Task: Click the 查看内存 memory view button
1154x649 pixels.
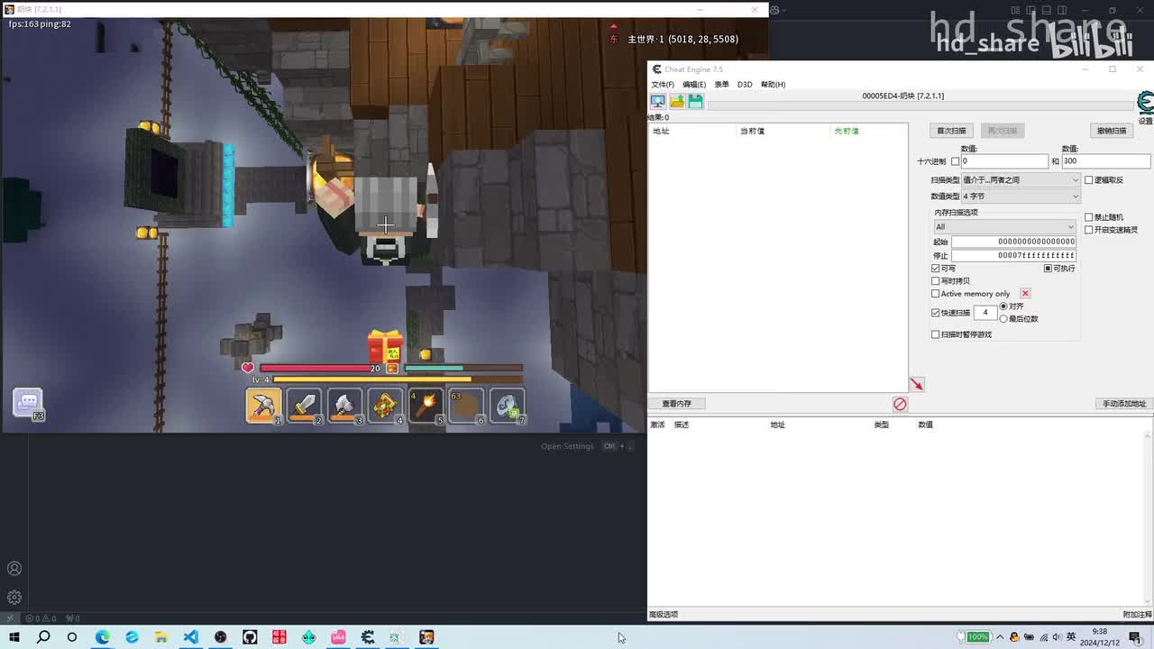Action: (676, 404)
